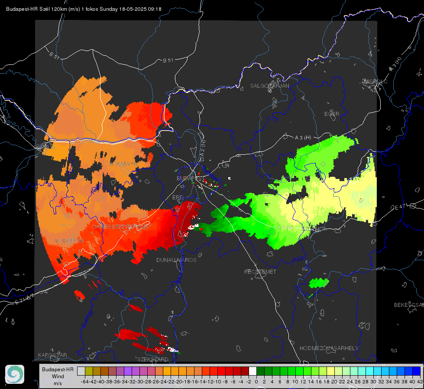Choose the yellow legend swatch between 18 and 20
424x389 pixels.
point(331,371)
